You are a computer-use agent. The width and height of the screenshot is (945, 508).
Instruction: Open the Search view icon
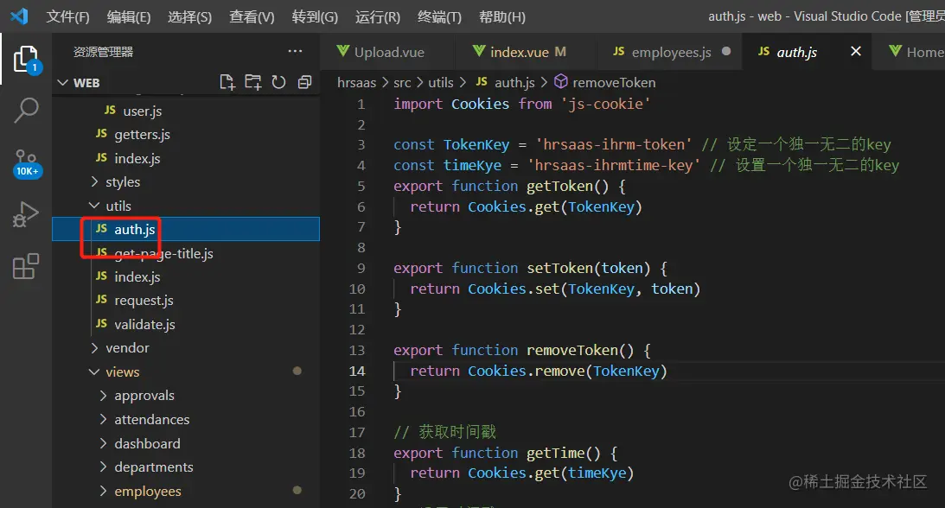click(26, 110)
